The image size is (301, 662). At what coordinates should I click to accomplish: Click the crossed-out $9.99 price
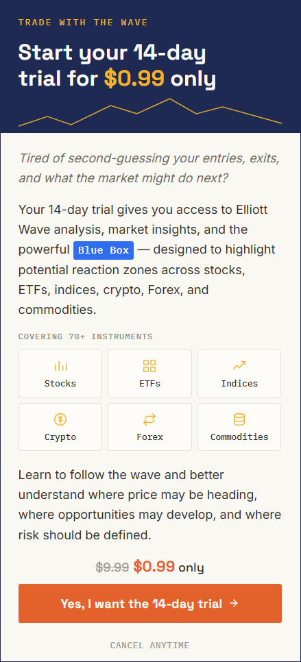pyautogui.click(x=112, y=567)
